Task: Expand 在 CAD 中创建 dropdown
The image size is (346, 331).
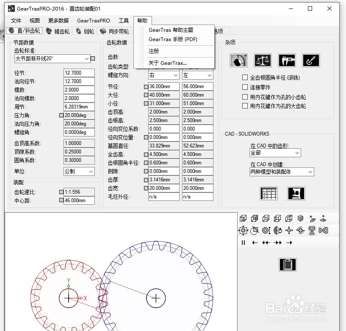Action: (282, 172)
